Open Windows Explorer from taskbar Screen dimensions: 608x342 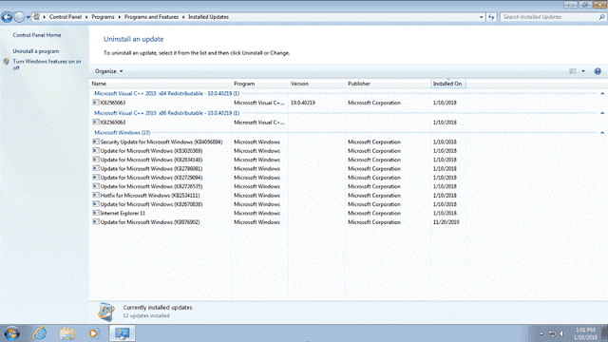click(x=66, y=333)
